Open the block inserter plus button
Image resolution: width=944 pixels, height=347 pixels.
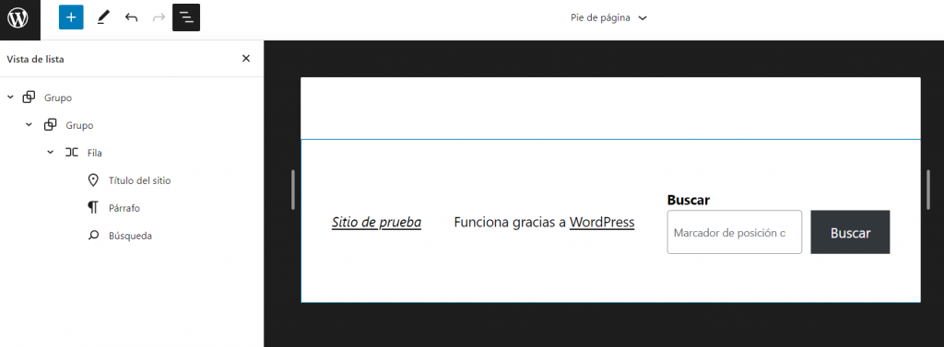tap(71, 17)
